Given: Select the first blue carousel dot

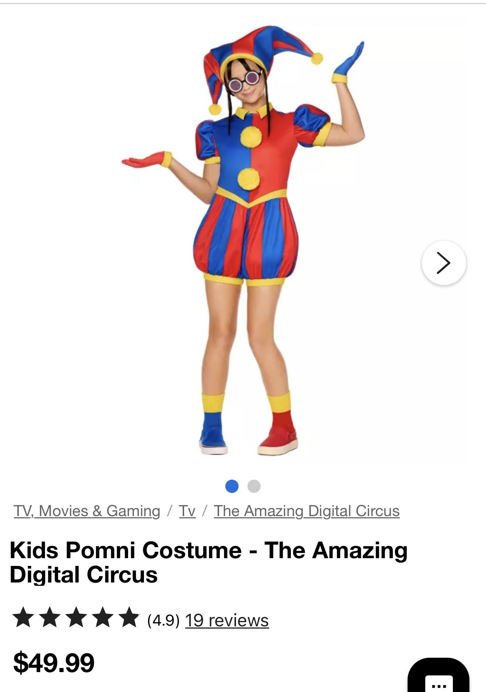Looking at the screenshot, I should [232, 486].
